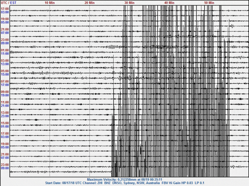This screenshot has width=249, height=186.
Task: Click the Start Date 08/17/18 text
Action: click(60, 183)
